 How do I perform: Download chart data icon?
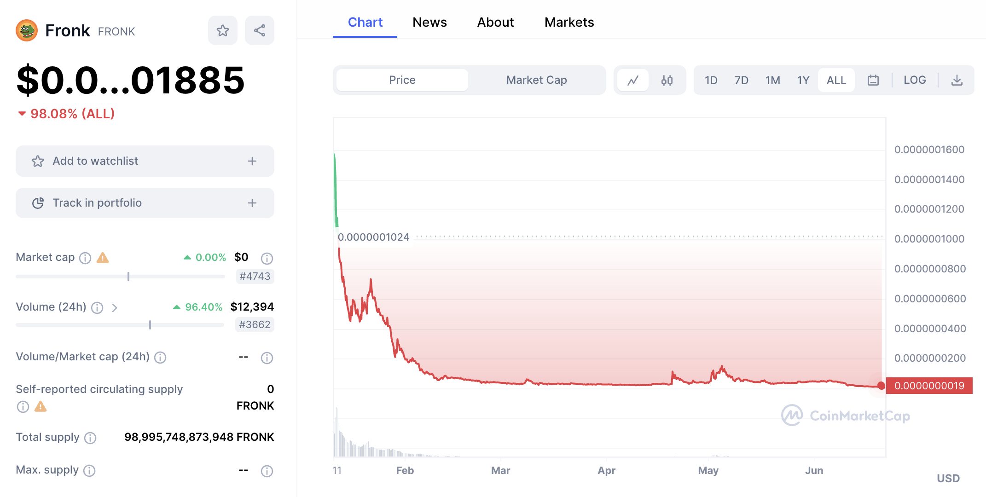pyautogui.click(x=957, y=80)
